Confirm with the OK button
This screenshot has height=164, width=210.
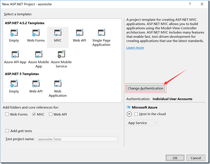coord(175,158)
